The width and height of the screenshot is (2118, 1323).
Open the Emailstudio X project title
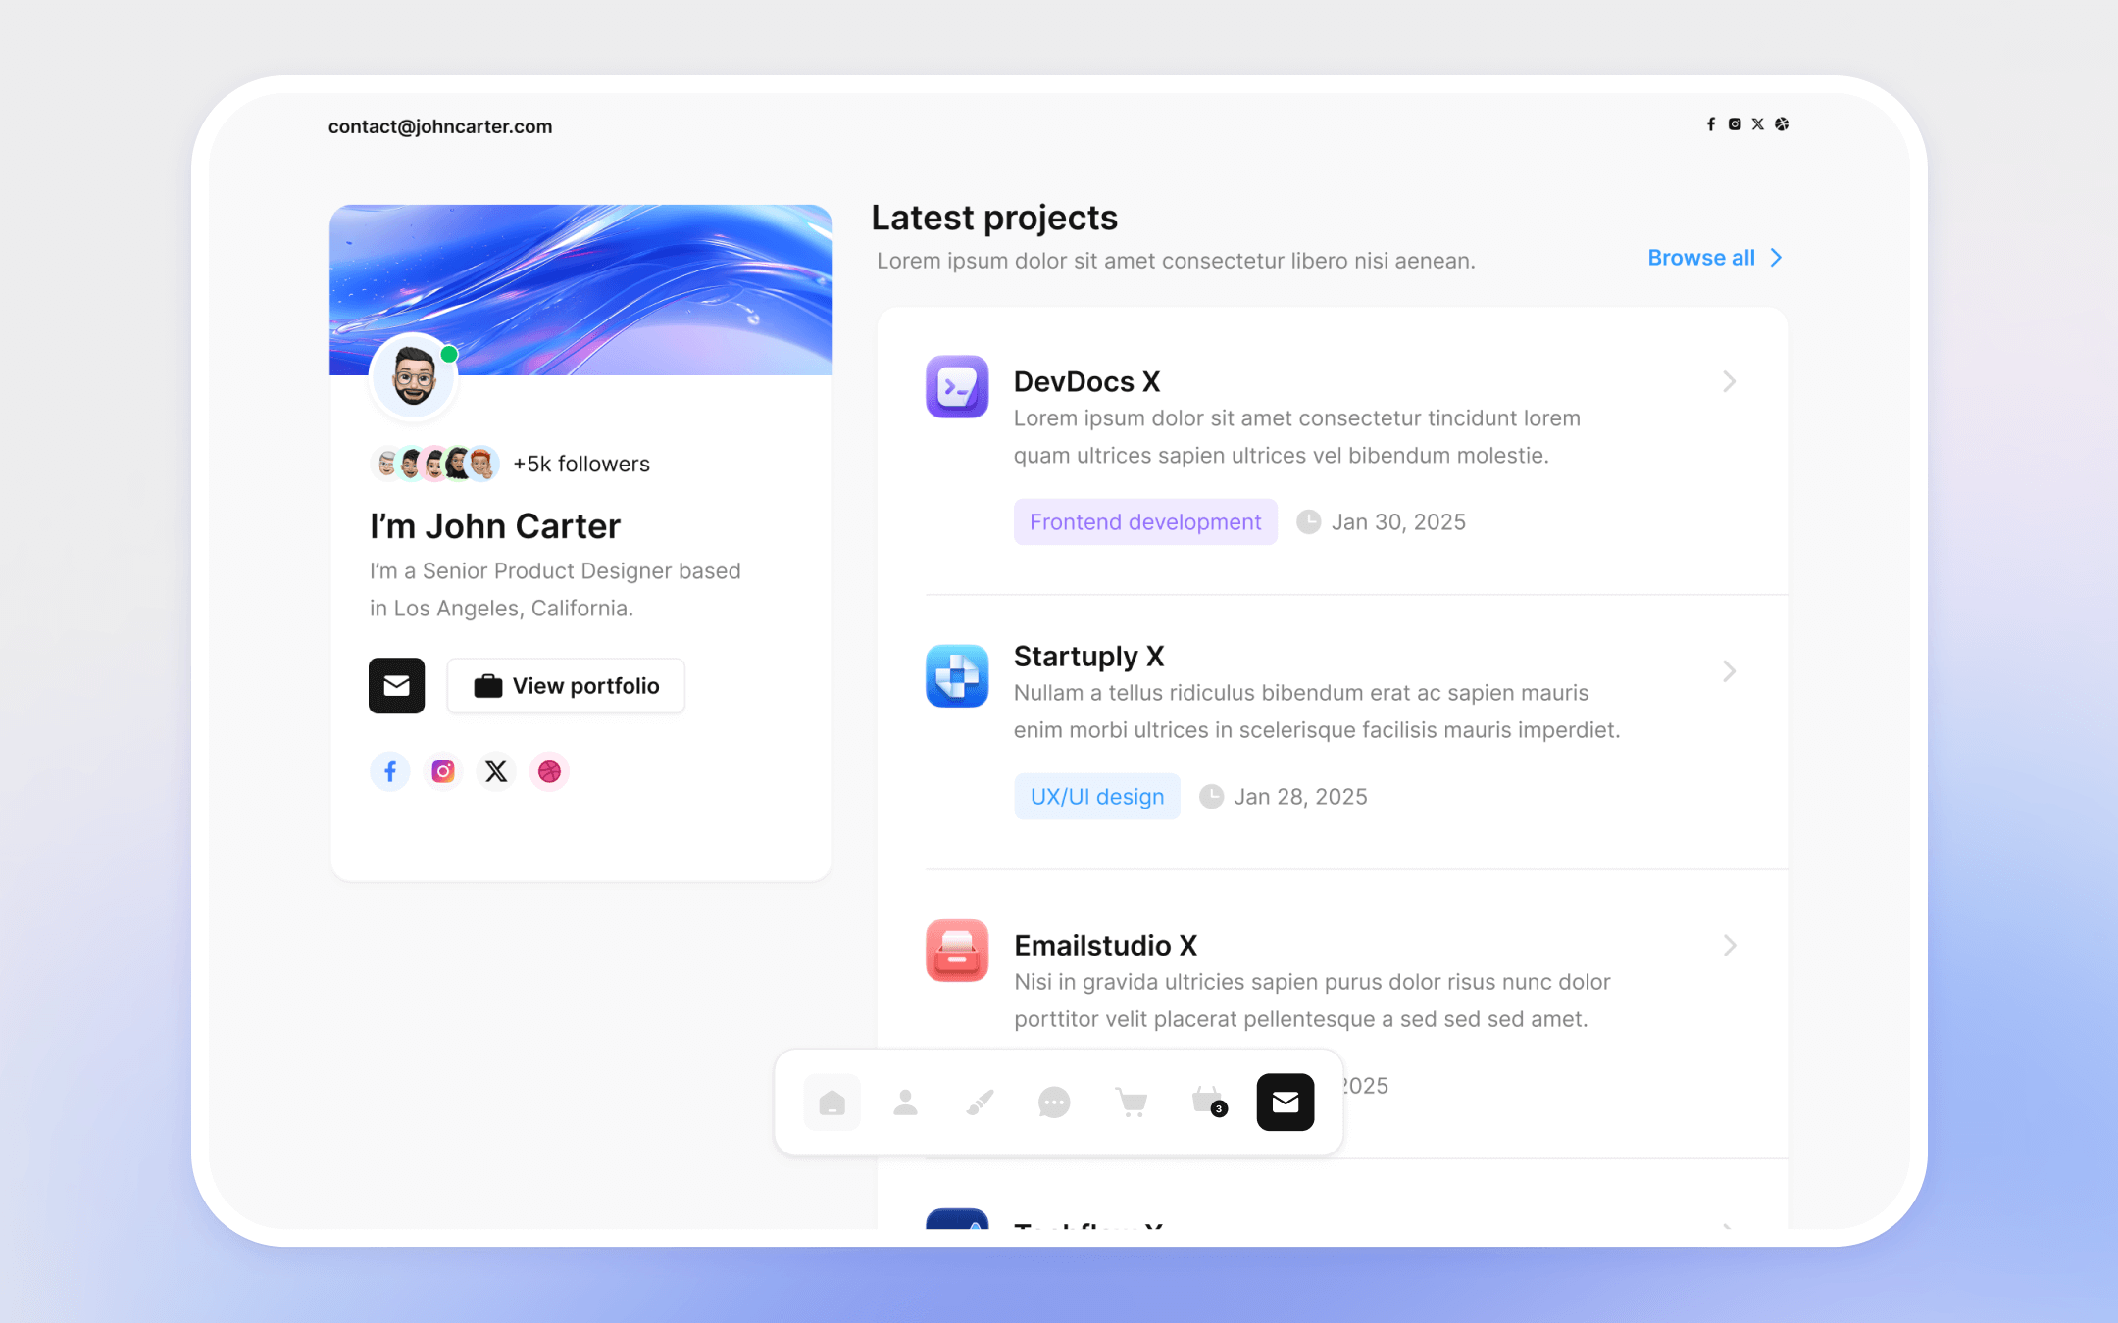(x=1105, y=945)
